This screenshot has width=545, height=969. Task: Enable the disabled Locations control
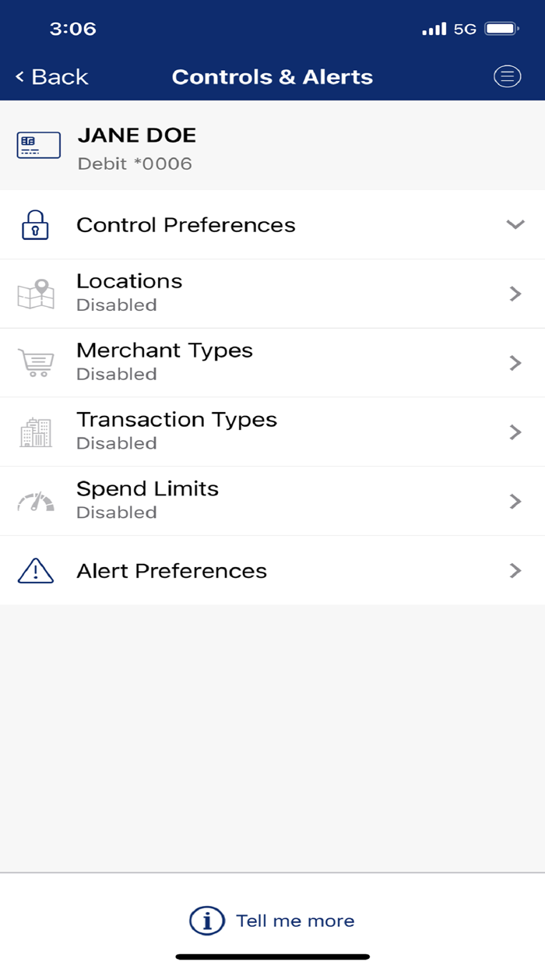272,293
